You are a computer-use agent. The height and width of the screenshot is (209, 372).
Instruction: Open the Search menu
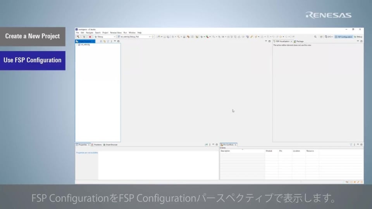click(x=98, y=33)
